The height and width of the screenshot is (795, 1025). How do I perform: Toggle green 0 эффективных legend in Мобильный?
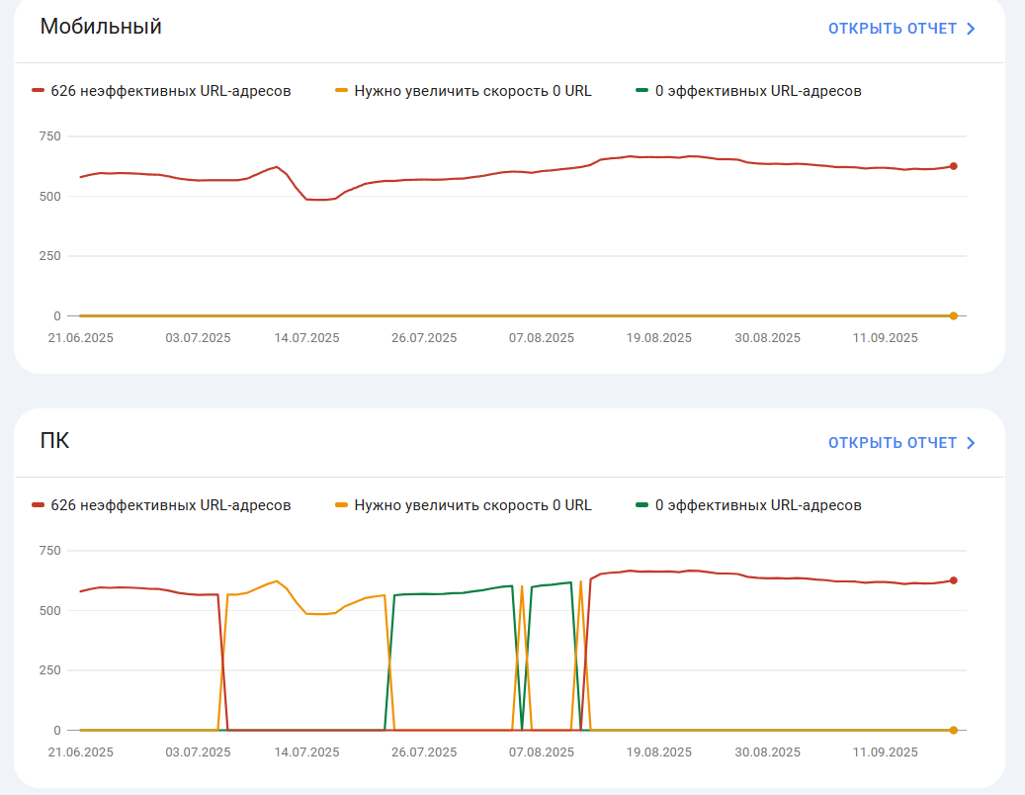(749, 91)
